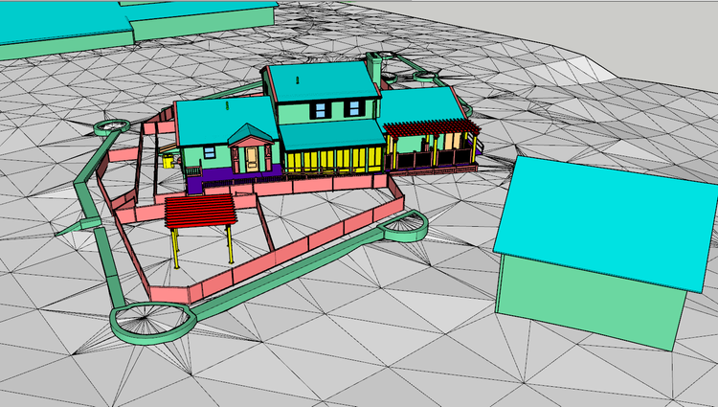Select the cyan roof of the upper story
This screenshot has width=718, height=407.
[x=323, y=81]
